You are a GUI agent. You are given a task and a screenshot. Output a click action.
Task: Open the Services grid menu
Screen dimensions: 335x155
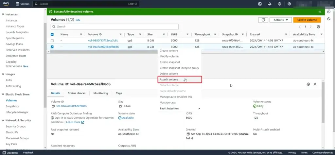point(23,4)
